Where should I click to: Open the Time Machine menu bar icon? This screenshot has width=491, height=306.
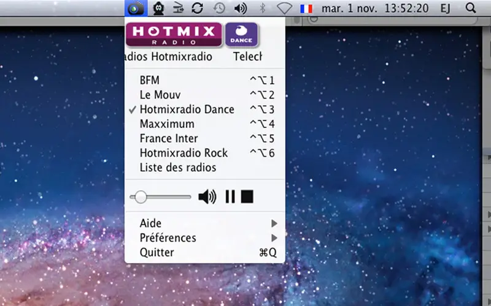(219, 8)
